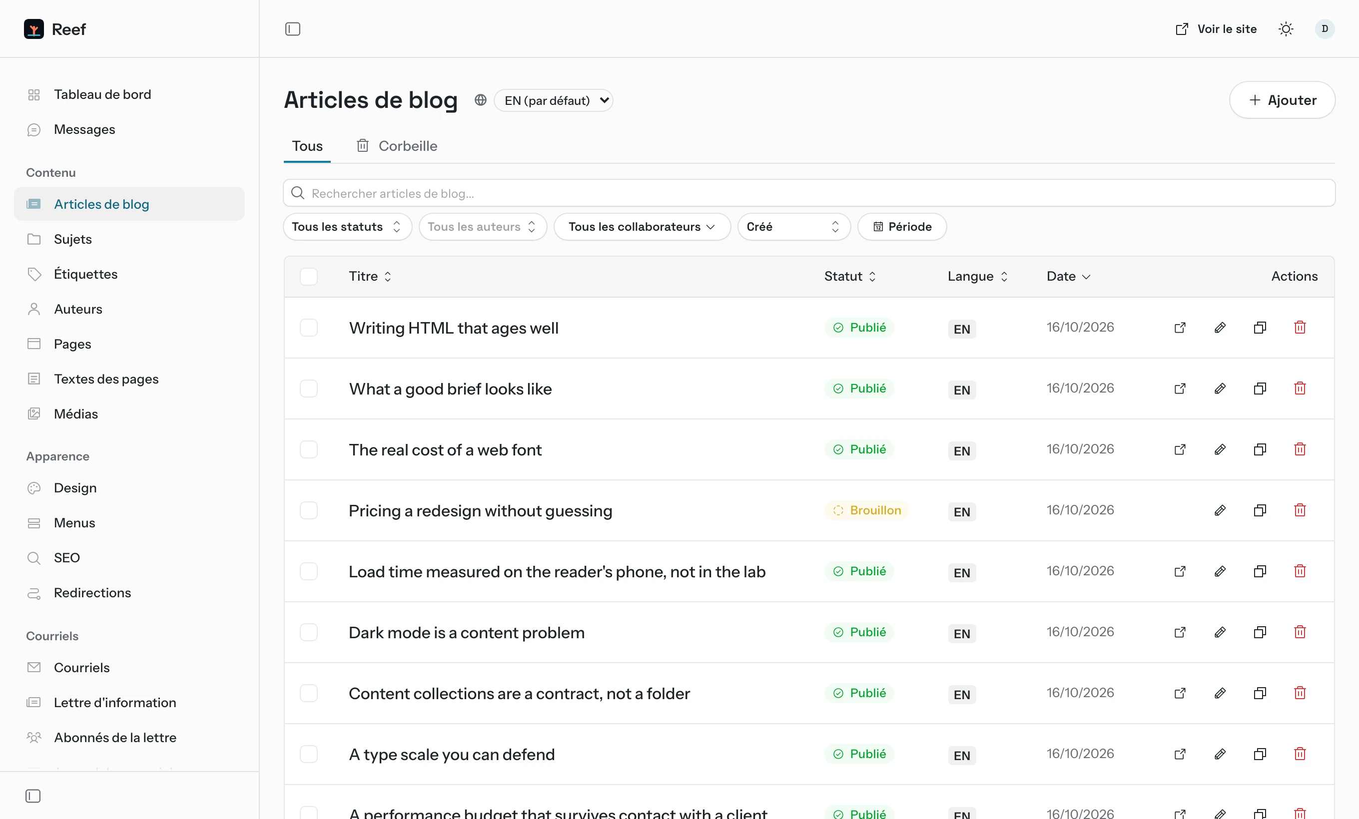Edit Pricing a redesign without guessing draft
Screen dimensions: 1359x819
click(x=1220, y=510)
